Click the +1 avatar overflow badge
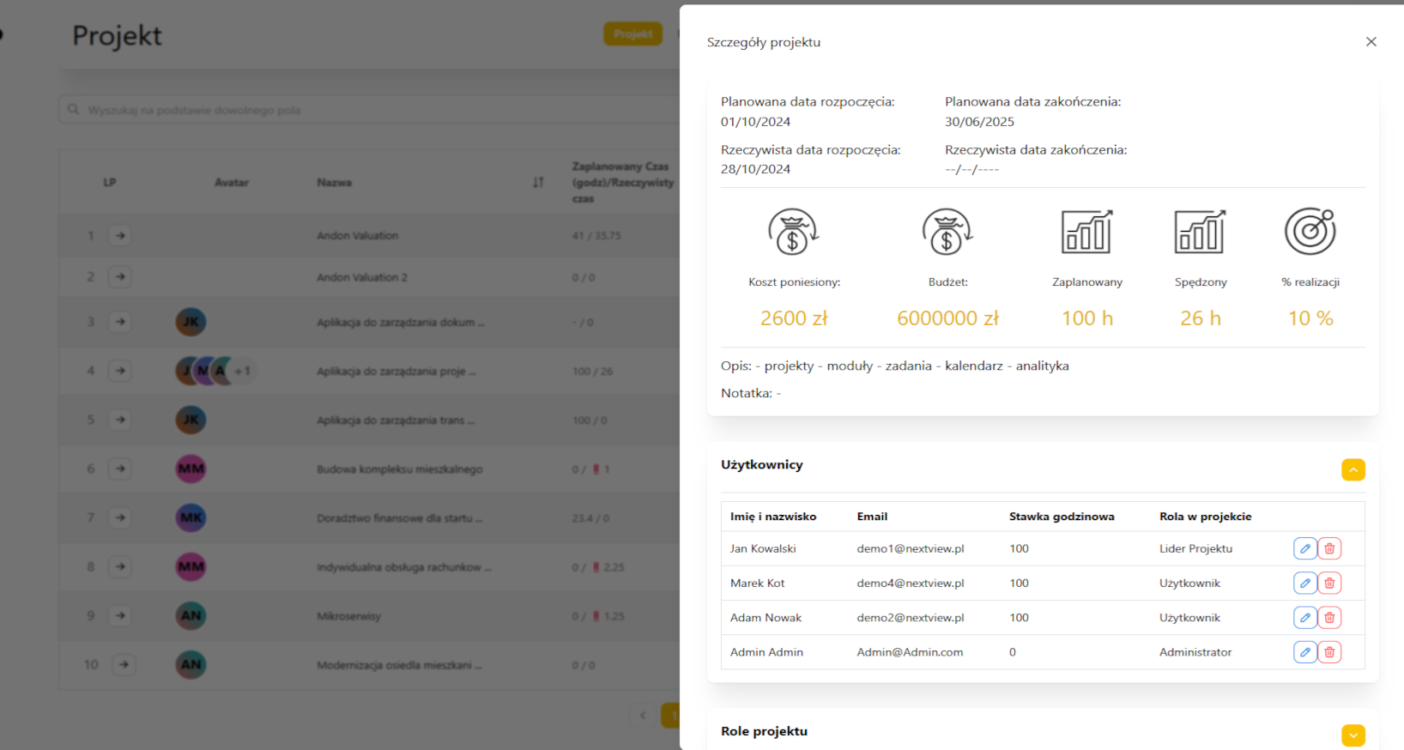 click(243, 371)
